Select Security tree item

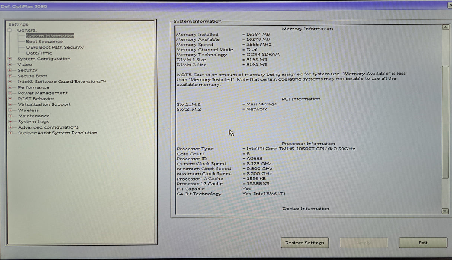(28, 70)
